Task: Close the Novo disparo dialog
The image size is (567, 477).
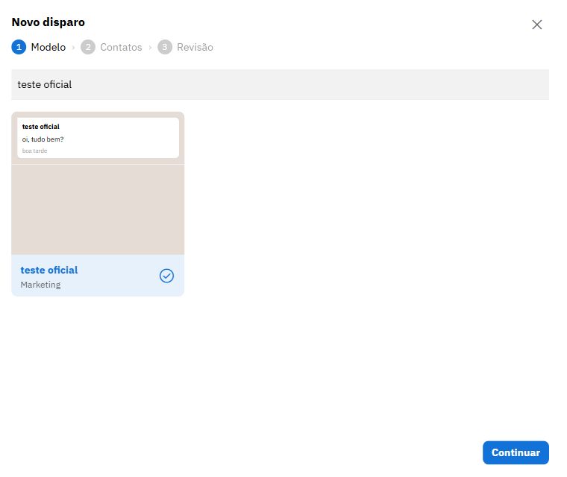Action: coord(536,25)
